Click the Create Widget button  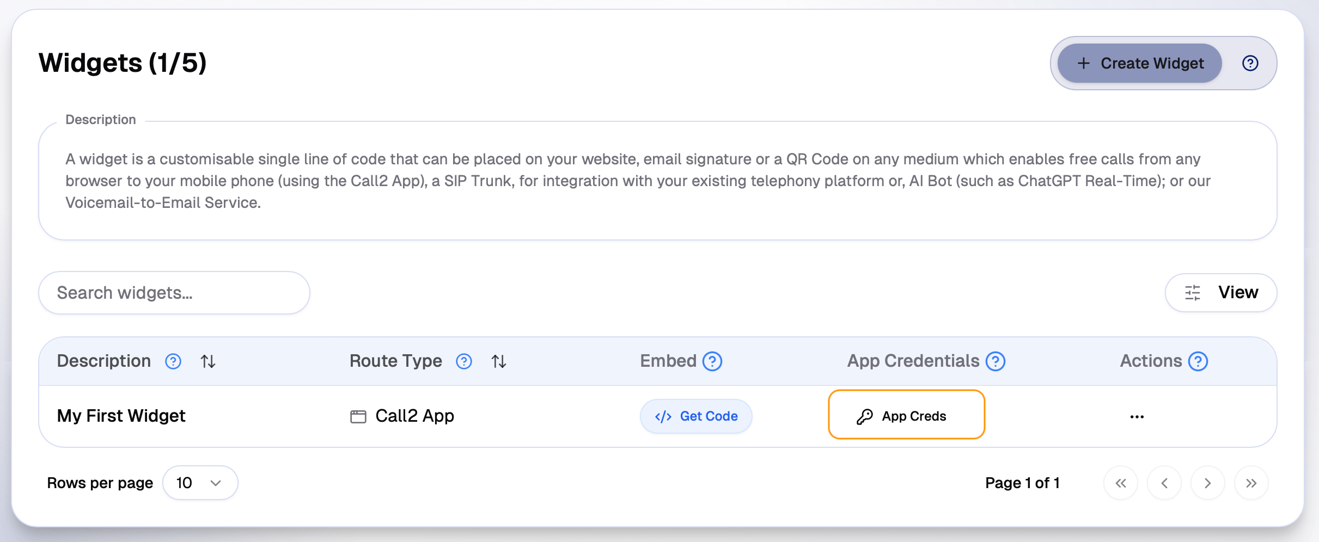1139,63
